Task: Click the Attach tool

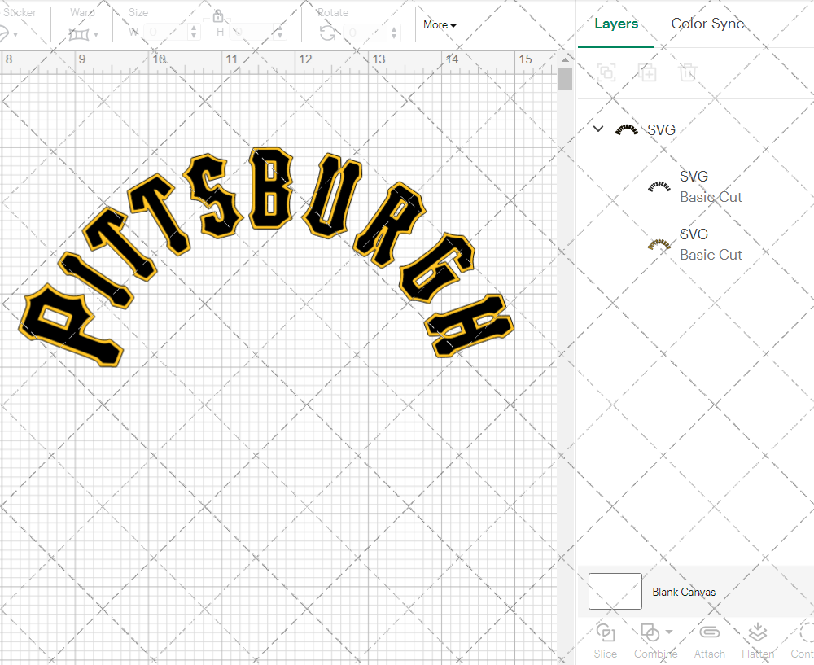Action: (709, 641)
